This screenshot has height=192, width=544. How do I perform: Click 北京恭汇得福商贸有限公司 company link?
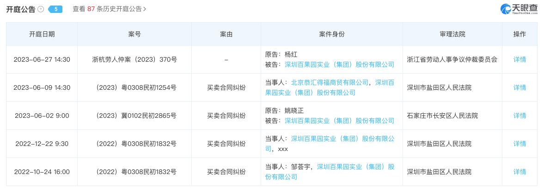point(330,82)
